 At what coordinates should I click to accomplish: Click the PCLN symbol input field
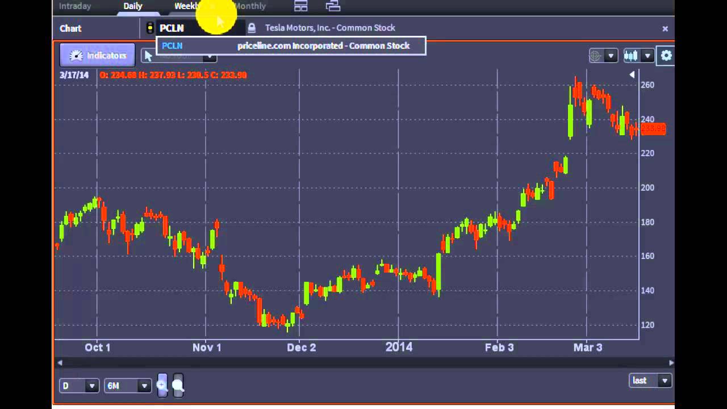click(200, 28)
